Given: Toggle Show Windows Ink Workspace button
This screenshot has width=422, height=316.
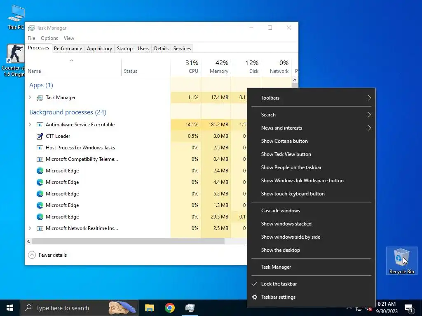Looking at the screenshot, I should [312, 181].
